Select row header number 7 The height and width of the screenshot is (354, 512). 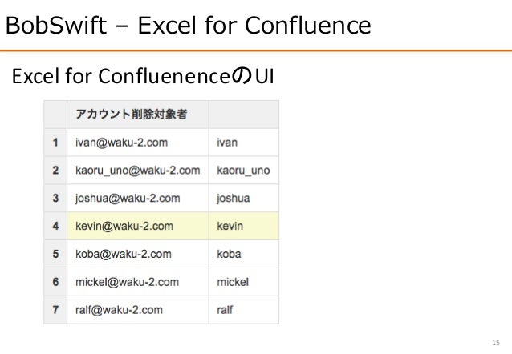[55, 310]
